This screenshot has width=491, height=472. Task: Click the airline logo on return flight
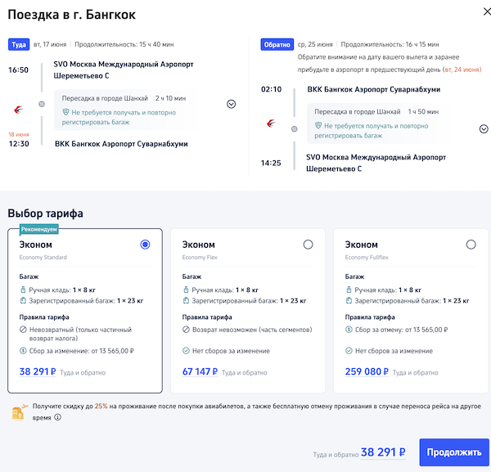[271, 124]
